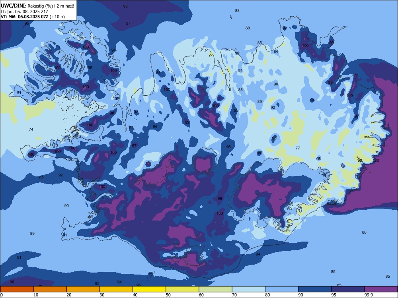Click the '50' legend tick label
The width and height of the screenshot is (398, 298).
[x=168, y=295]
